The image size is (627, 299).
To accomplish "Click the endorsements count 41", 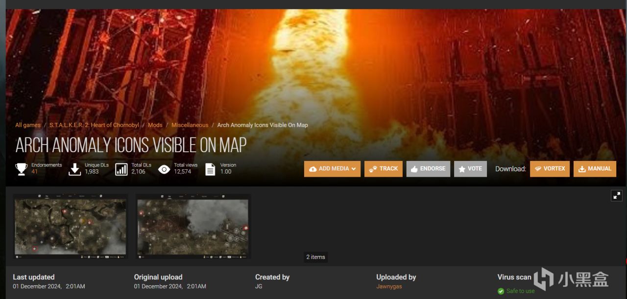I will point(34,172).
